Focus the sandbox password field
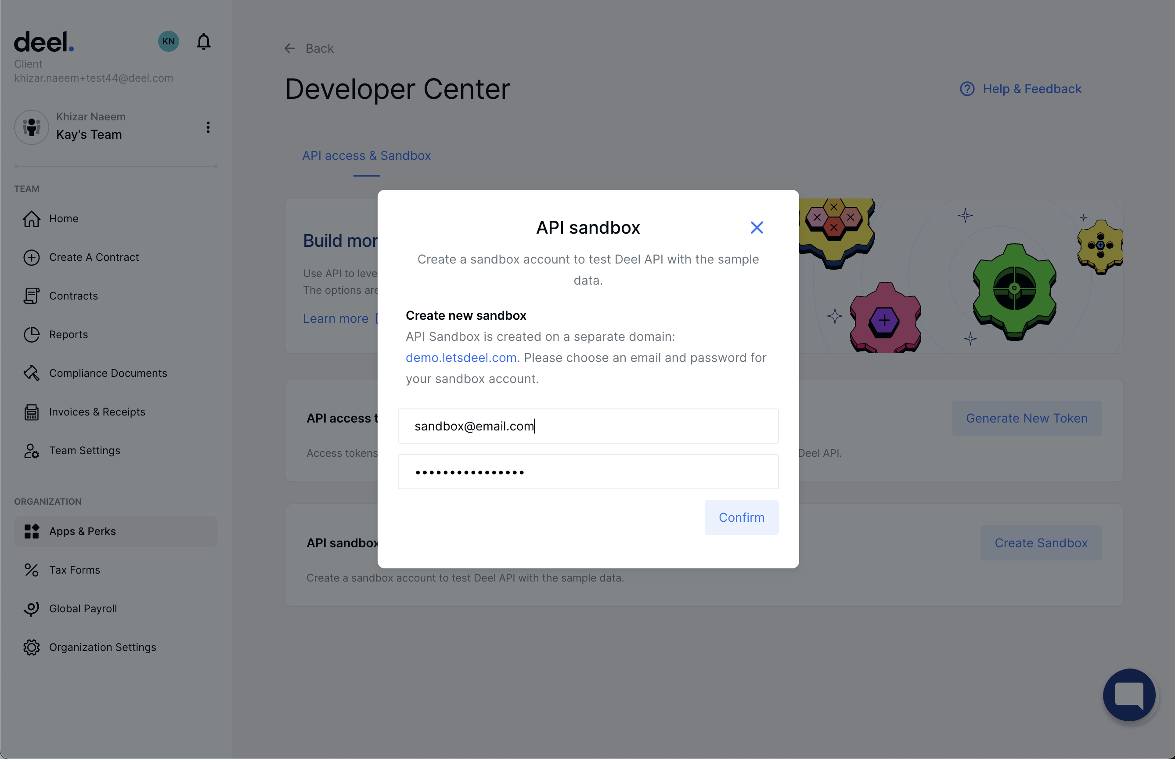The image size is (1175, 759). [x=588, y=472]
